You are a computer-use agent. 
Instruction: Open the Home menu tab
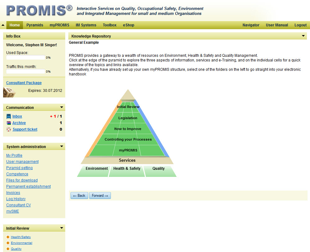pos(15,25)
